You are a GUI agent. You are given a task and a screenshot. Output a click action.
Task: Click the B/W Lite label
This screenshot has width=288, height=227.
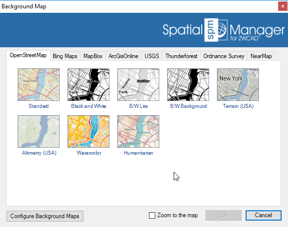(139, 106)
